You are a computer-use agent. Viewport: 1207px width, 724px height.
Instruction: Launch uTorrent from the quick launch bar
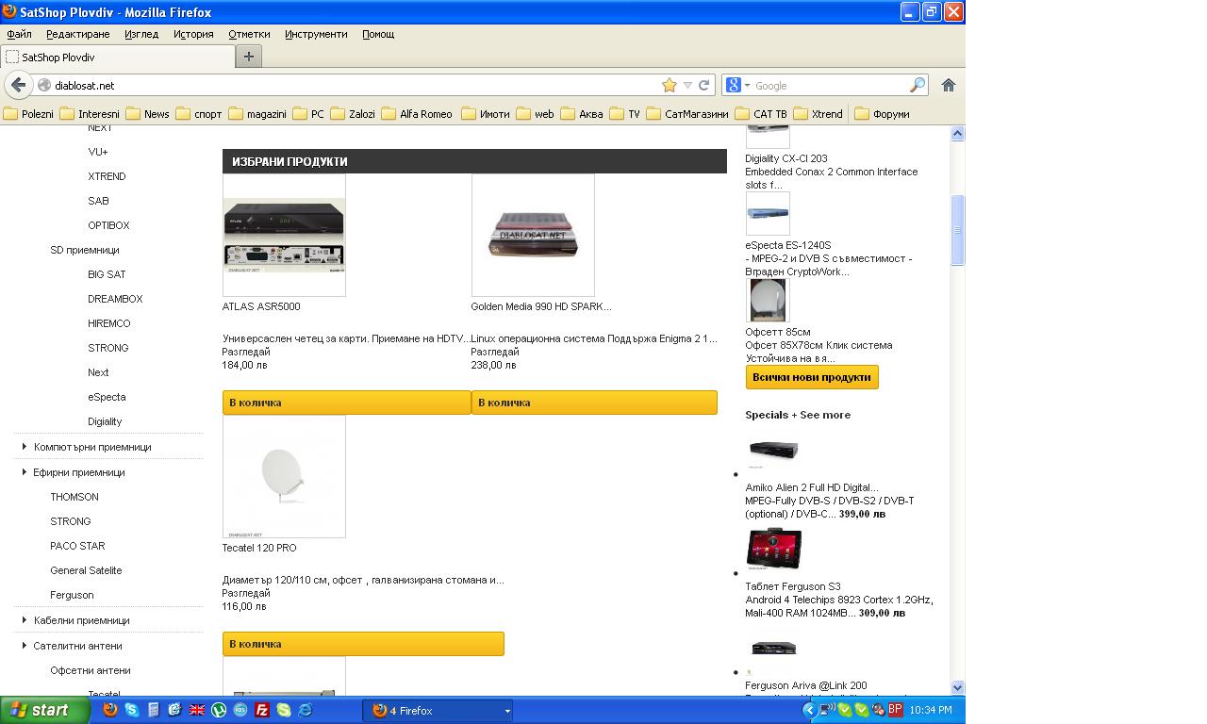click(x=219, y=710)
